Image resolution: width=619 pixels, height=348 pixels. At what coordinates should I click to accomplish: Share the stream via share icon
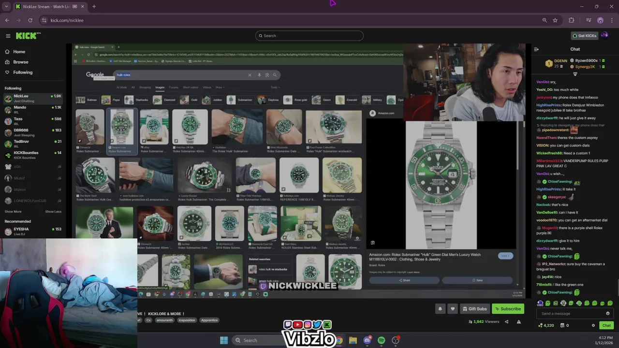pyautogui.click(x=506, y=322)
